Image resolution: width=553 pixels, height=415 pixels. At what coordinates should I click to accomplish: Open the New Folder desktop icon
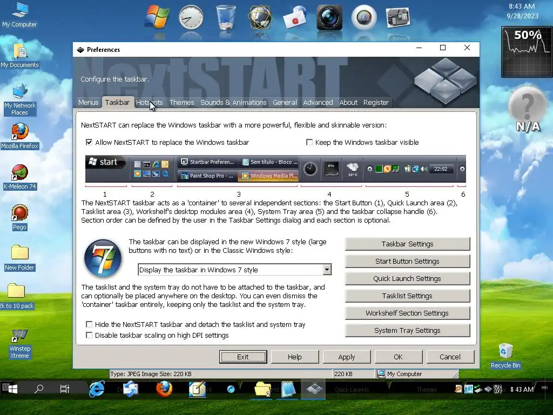coord(19,258)
